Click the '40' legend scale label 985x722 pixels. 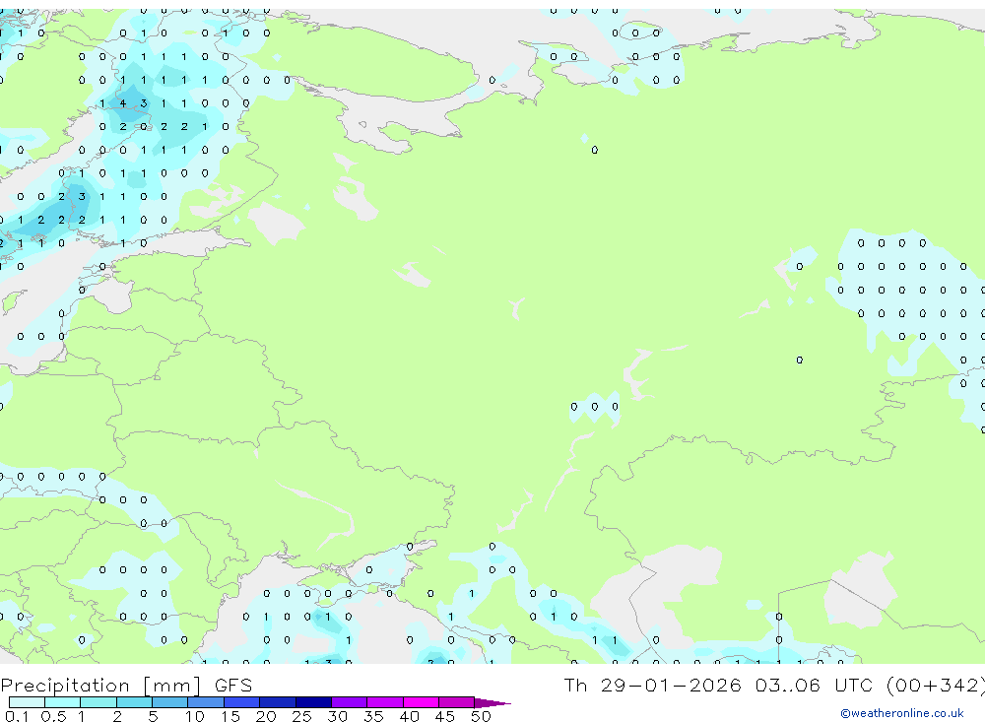pos(409,716)
